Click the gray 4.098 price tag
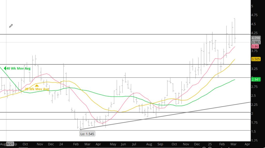 [256, 38]
